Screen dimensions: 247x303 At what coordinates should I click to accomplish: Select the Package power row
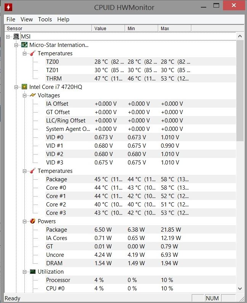pyautogui.click(x=140, y=230)
